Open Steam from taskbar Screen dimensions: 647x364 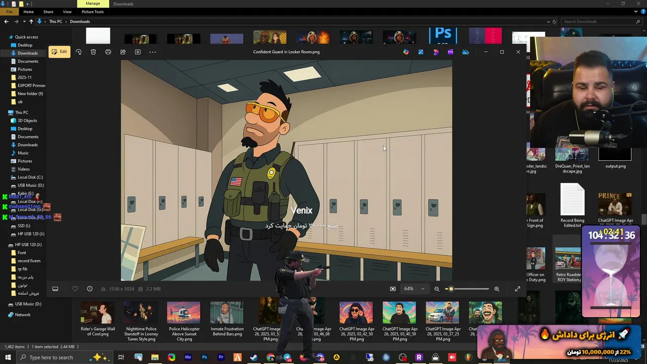[254, 357]
